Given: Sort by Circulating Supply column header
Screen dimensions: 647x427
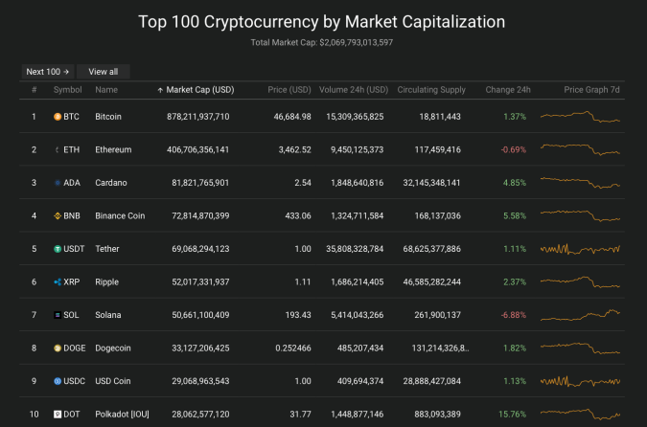Looking at the screenshot, I should point(431,90).
